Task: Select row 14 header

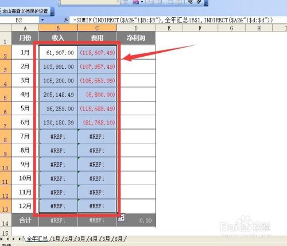Action: coord(6,220)
